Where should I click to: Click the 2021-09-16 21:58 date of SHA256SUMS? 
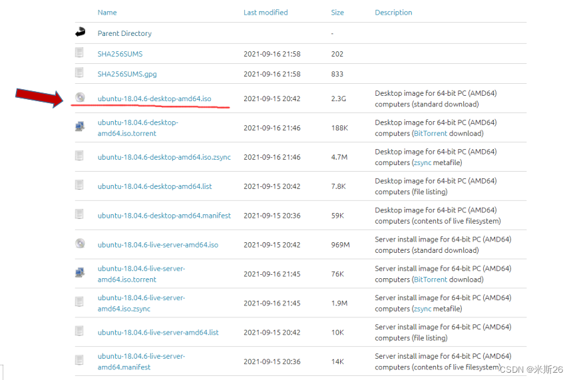coord(272,54)
